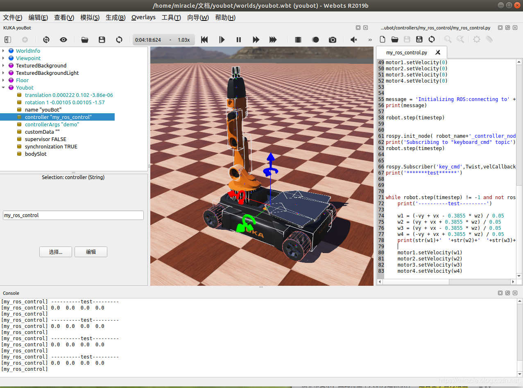The height and width of the screenshot is (388, 523).
Task: Click the green rotation handle on robot
Action: tap(247, 224)
